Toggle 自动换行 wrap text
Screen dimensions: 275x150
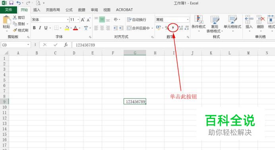136,19
